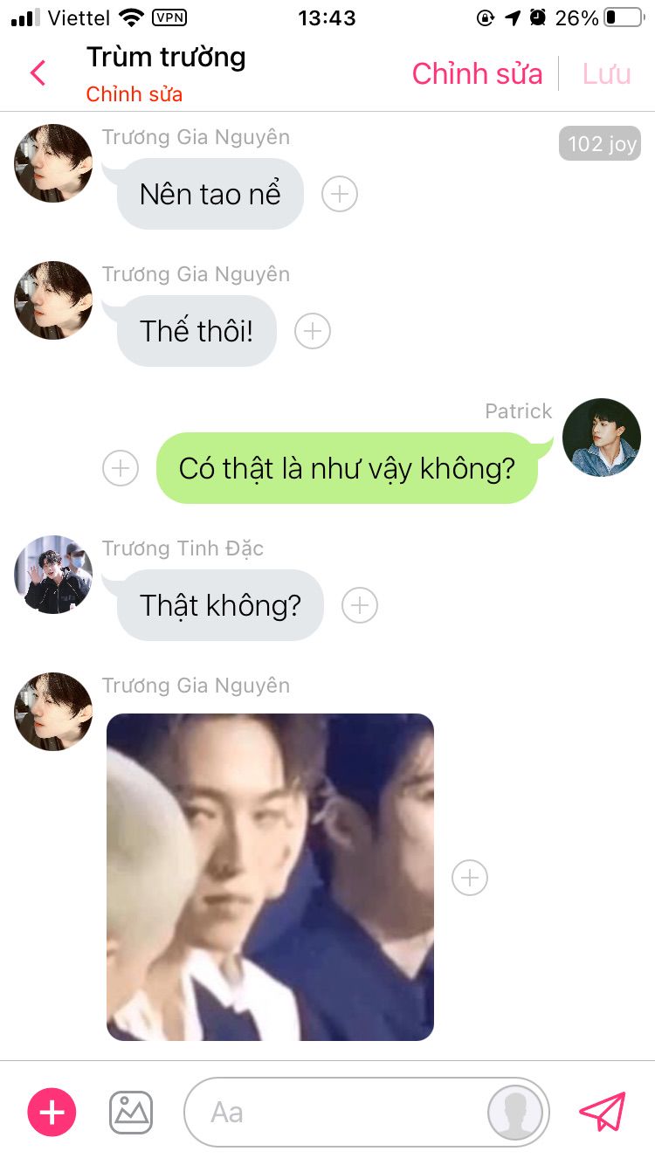Tap the "Lưu" save button

[606, 74]
